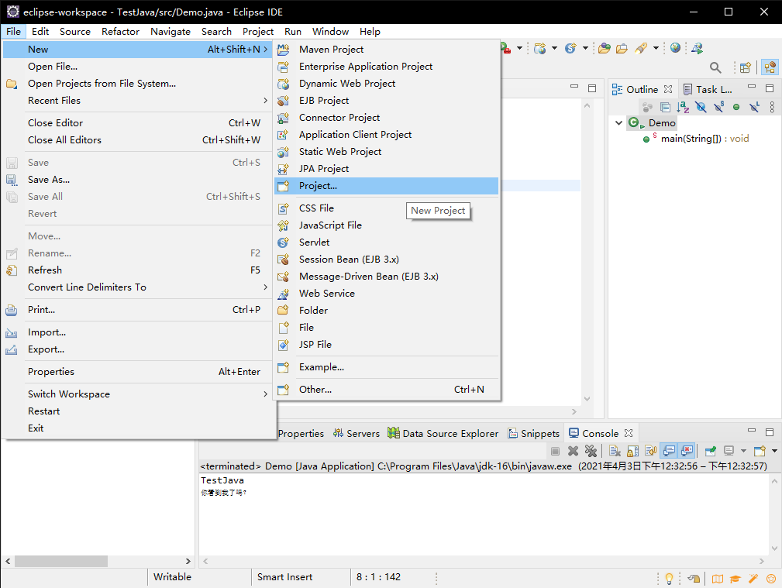782x588 pixels.
Task: Open the Open Console dropdown arrow
Action: (774, 451)
